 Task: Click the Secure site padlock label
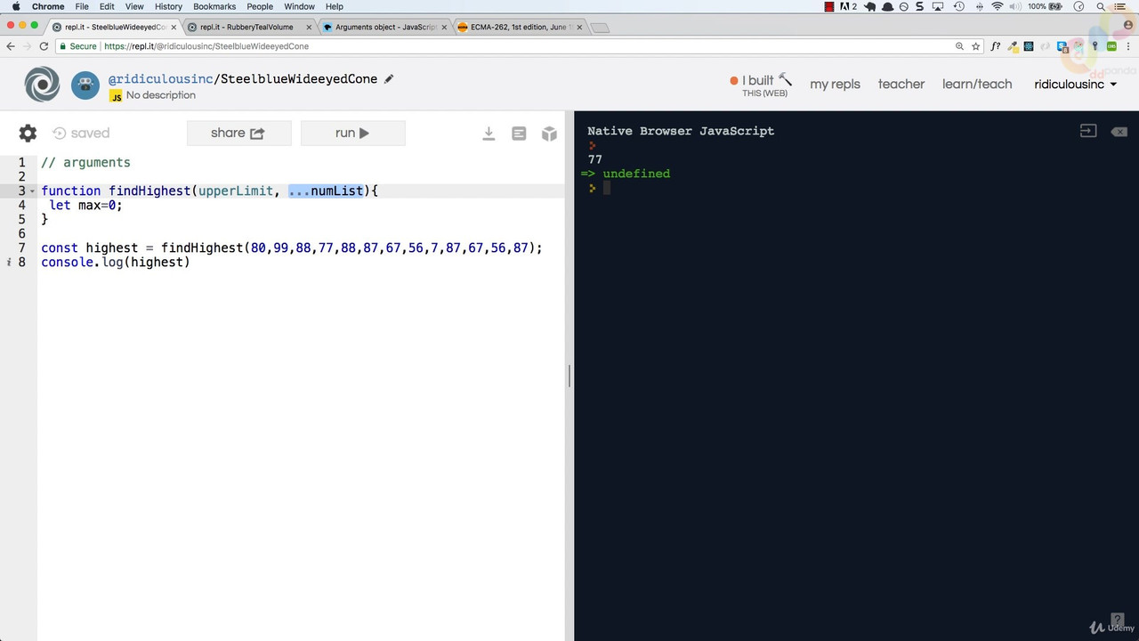tap(78, 46)
